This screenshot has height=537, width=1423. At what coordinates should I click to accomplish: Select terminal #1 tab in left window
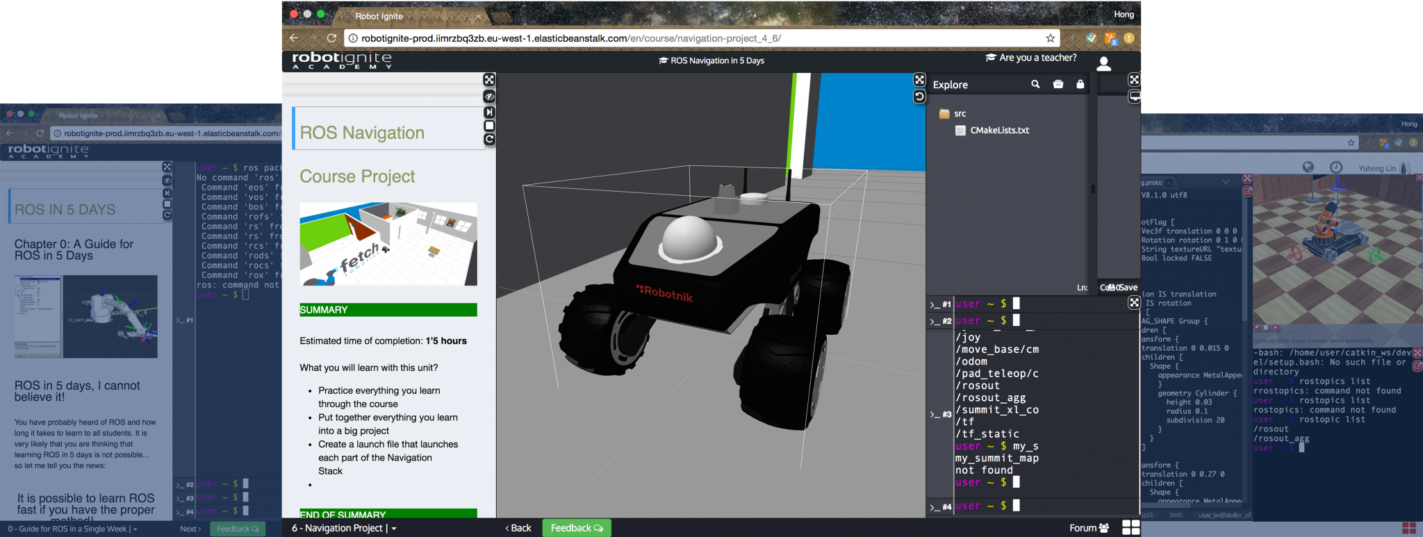coord(184,320)
